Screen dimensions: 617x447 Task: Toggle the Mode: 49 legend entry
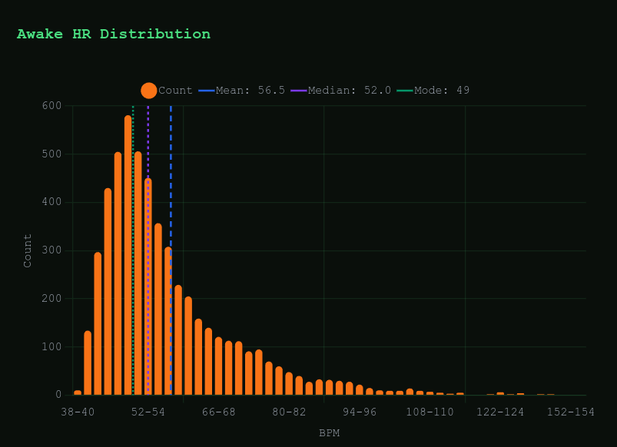click(x=433, y=91)
